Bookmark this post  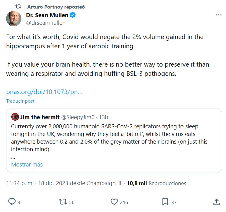pyautogui.click(x=165, y=202)
